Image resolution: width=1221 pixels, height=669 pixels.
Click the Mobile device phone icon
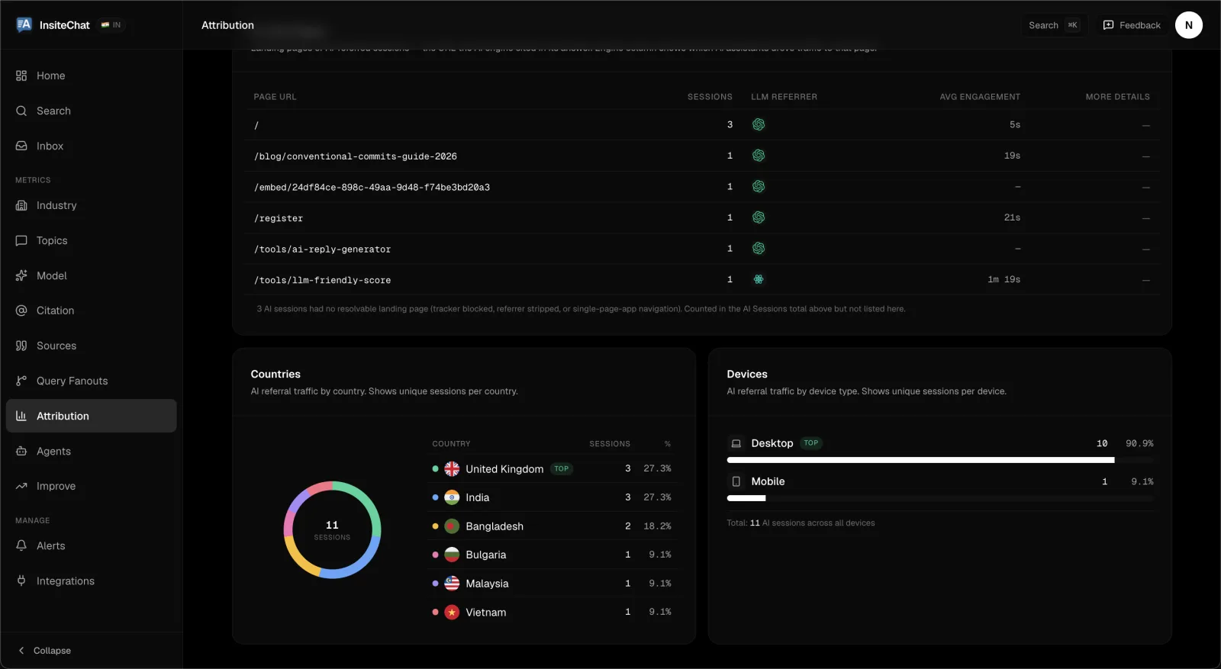point(736,481)
